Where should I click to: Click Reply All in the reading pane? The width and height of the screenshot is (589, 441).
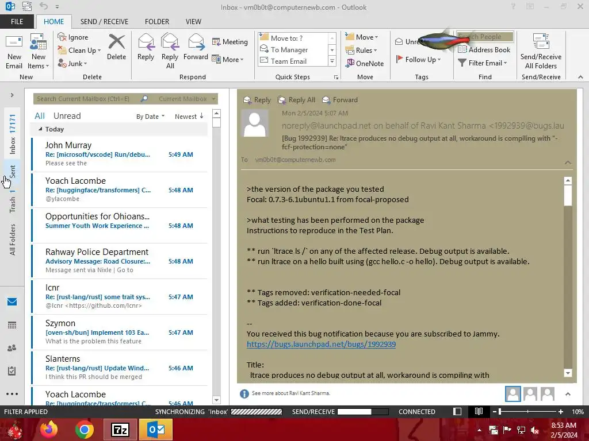[296, 100]
